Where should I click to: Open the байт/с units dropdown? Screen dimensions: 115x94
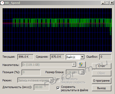[82, 57]
